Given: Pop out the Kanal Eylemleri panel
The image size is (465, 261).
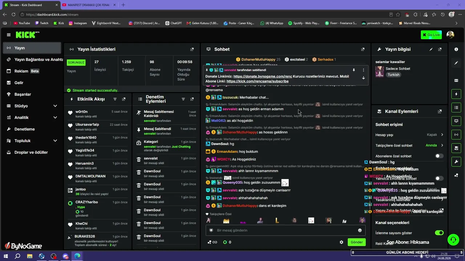Looking at the screenshot, I should point(440,112).
